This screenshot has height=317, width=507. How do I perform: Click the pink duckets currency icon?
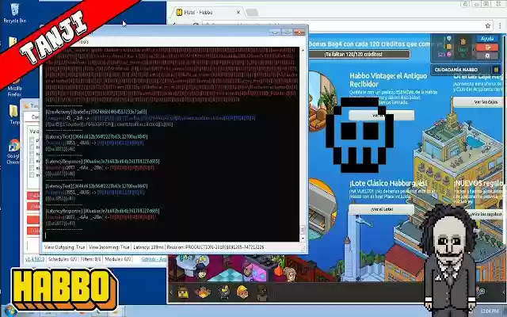tap(449, 55)
